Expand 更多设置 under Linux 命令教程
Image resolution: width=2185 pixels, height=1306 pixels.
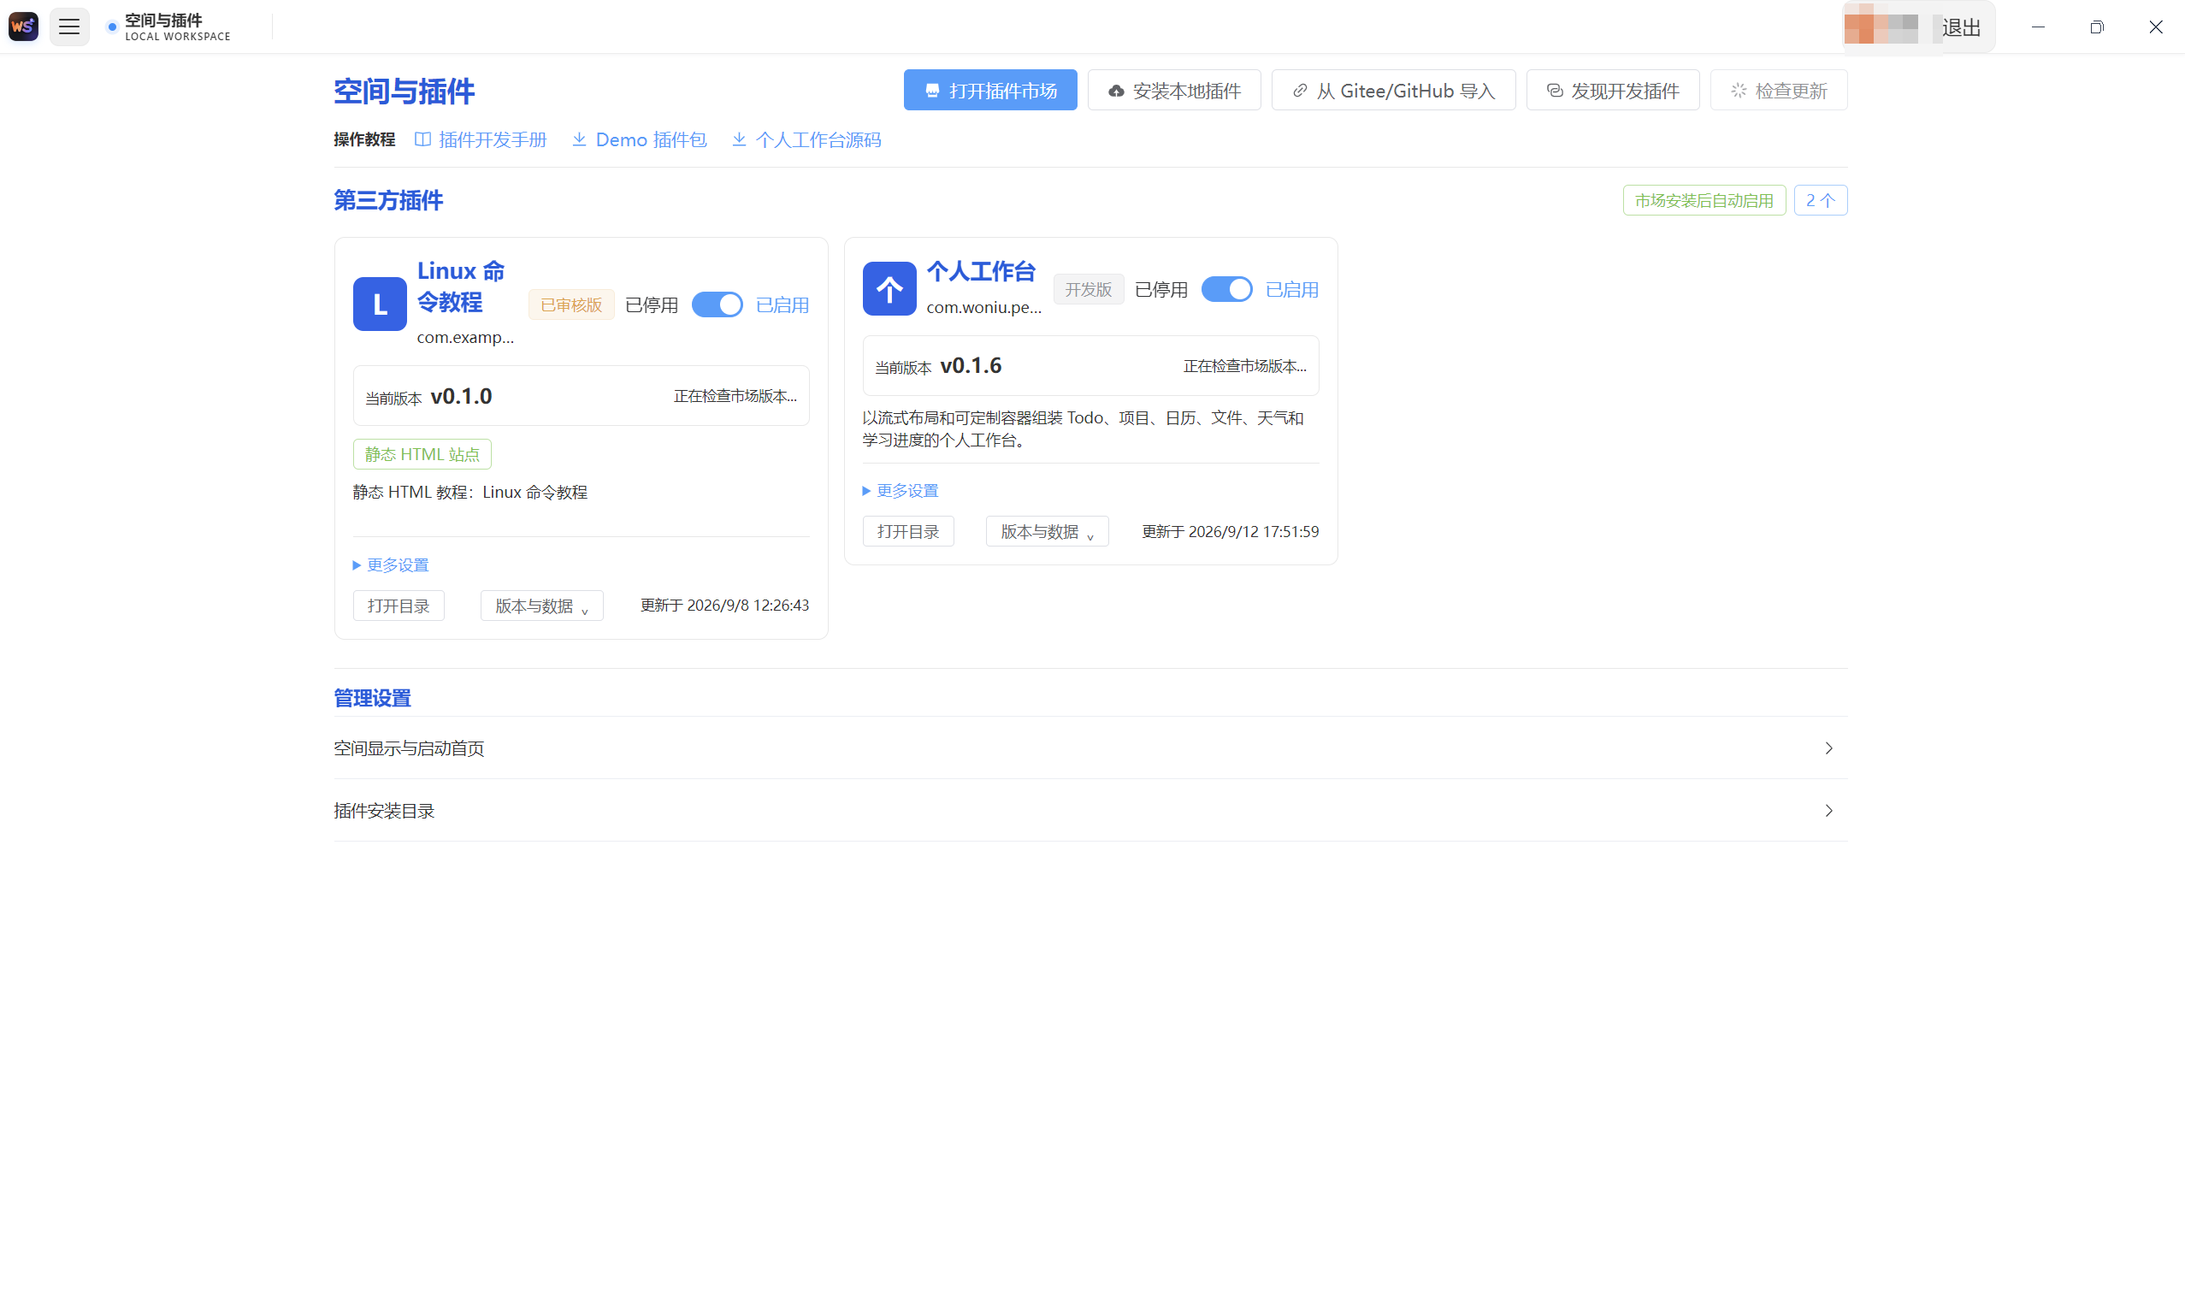point(391,565)
